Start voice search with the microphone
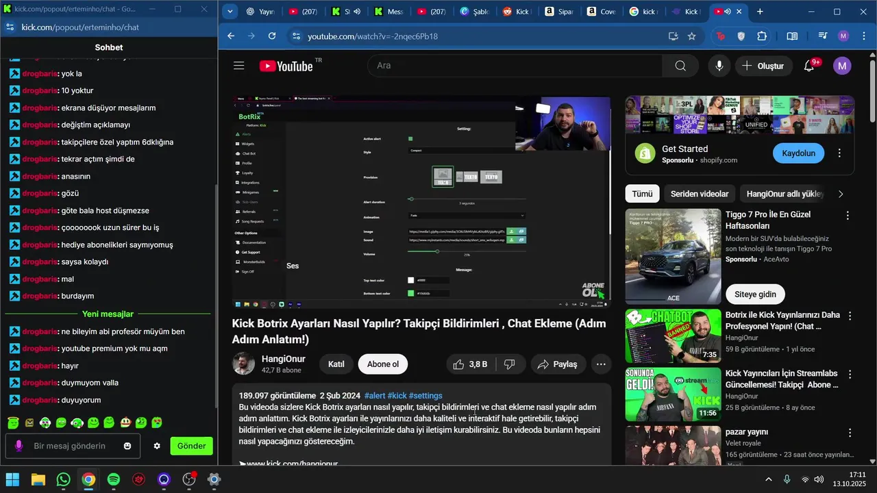877x493 pixels. pos(719,66)
